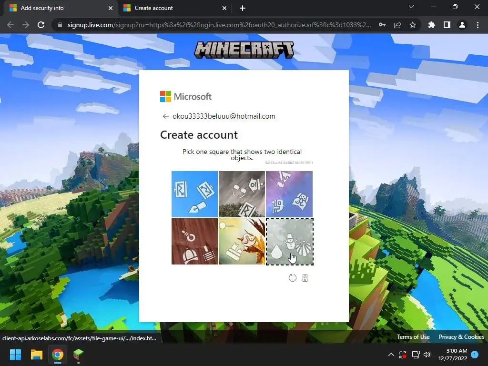Open the volume control tray icon

(x=427, y=355)
